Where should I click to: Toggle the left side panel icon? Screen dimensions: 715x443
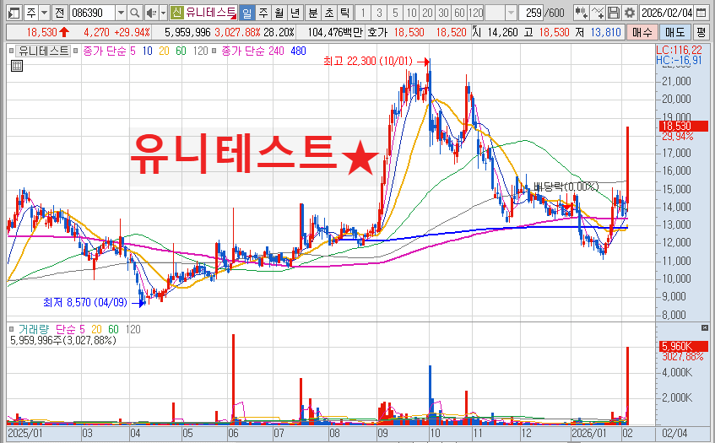14,13
